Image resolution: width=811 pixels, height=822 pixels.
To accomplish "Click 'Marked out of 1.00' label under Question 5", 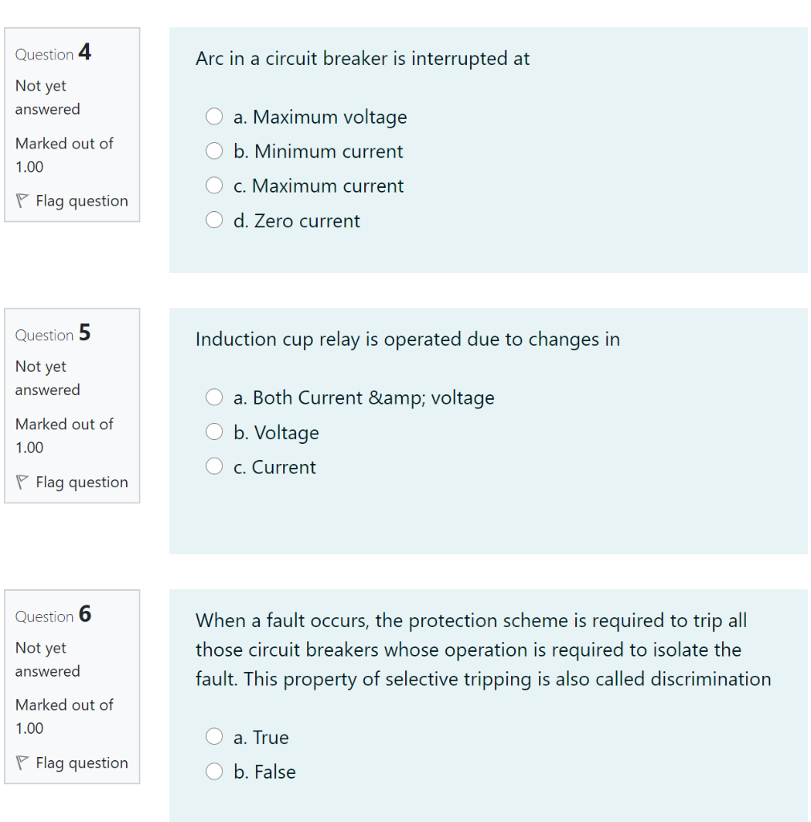I will pyautogui.click(x=64, y=436).
